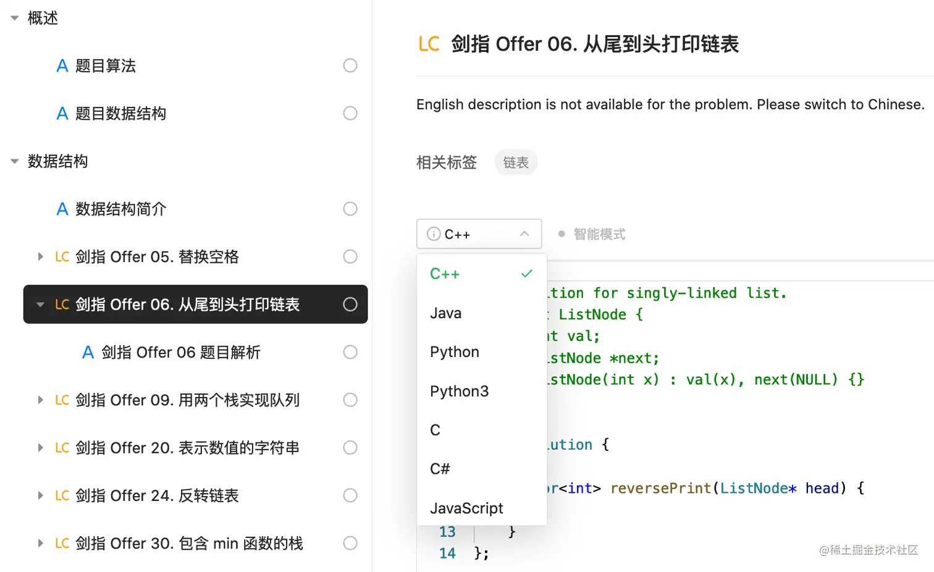Choose C# from the language list
The image size is (934, 572).
pyautogui.click(x=482, y=469)
